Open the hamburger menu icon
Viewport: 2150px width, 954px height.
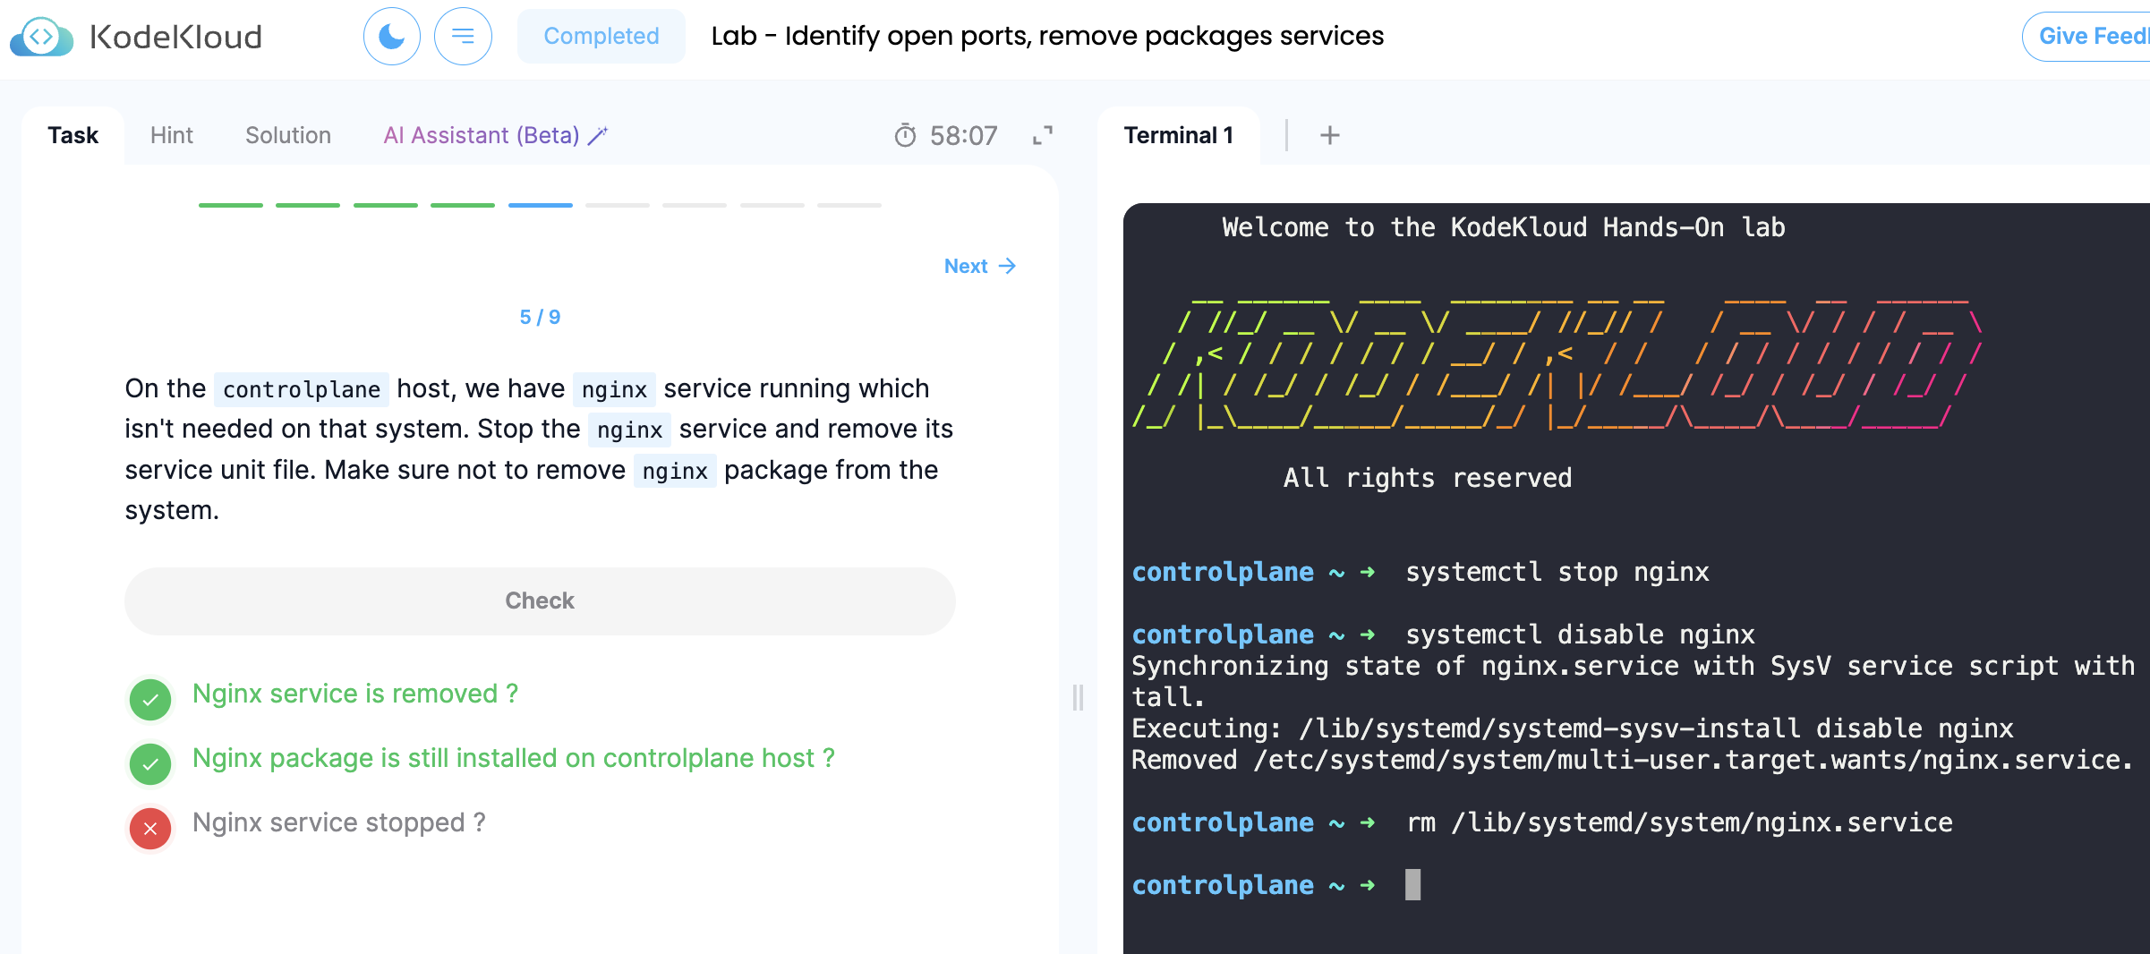pos(463,37)
